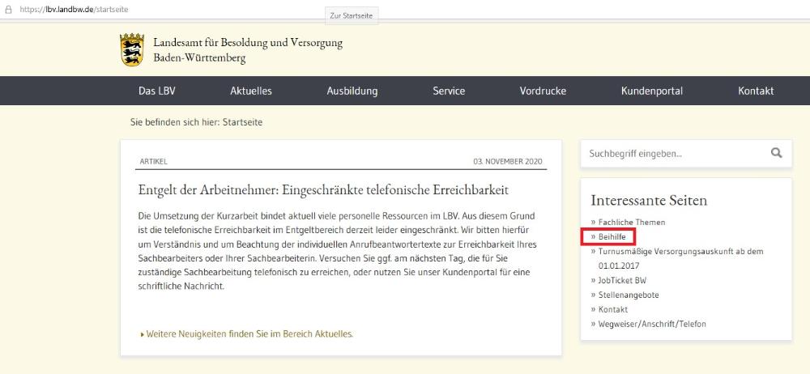Open Kundenportal from the navigation bar

coord(652,91)
